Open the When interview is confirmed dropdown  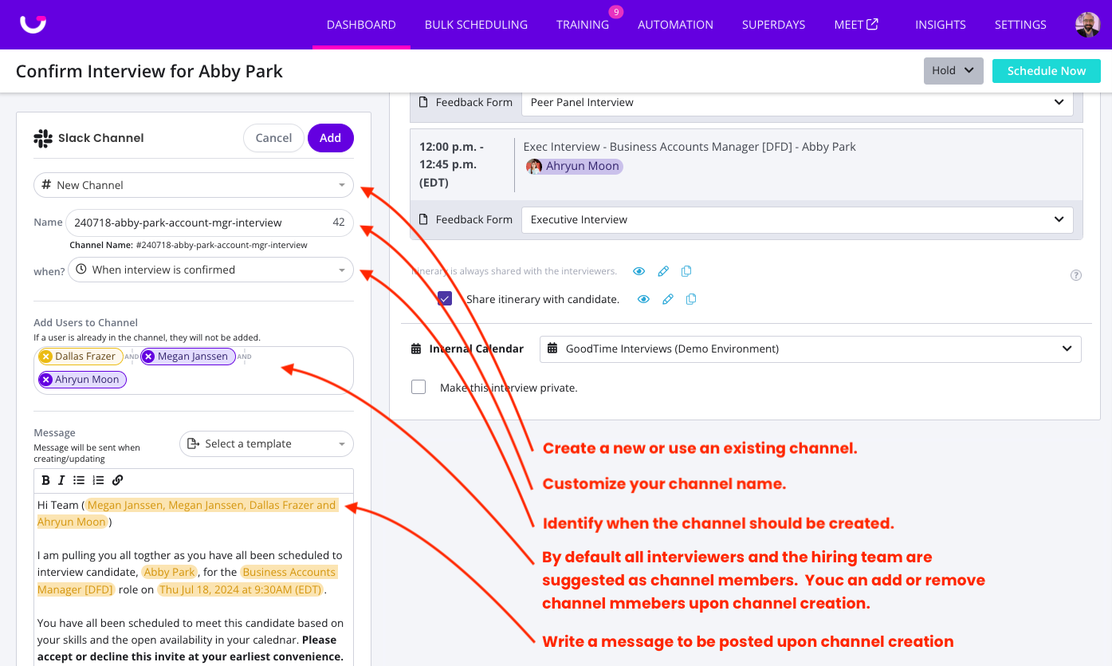point(210,270)
